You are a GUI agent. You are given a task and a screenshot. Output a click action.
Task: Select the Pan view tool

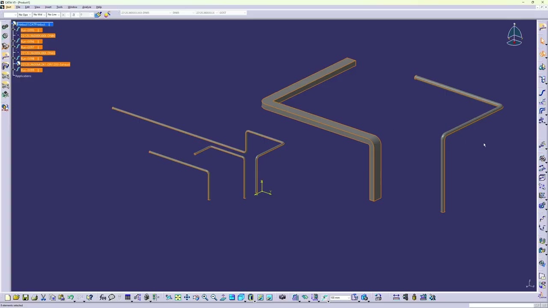tap(187, 297)
